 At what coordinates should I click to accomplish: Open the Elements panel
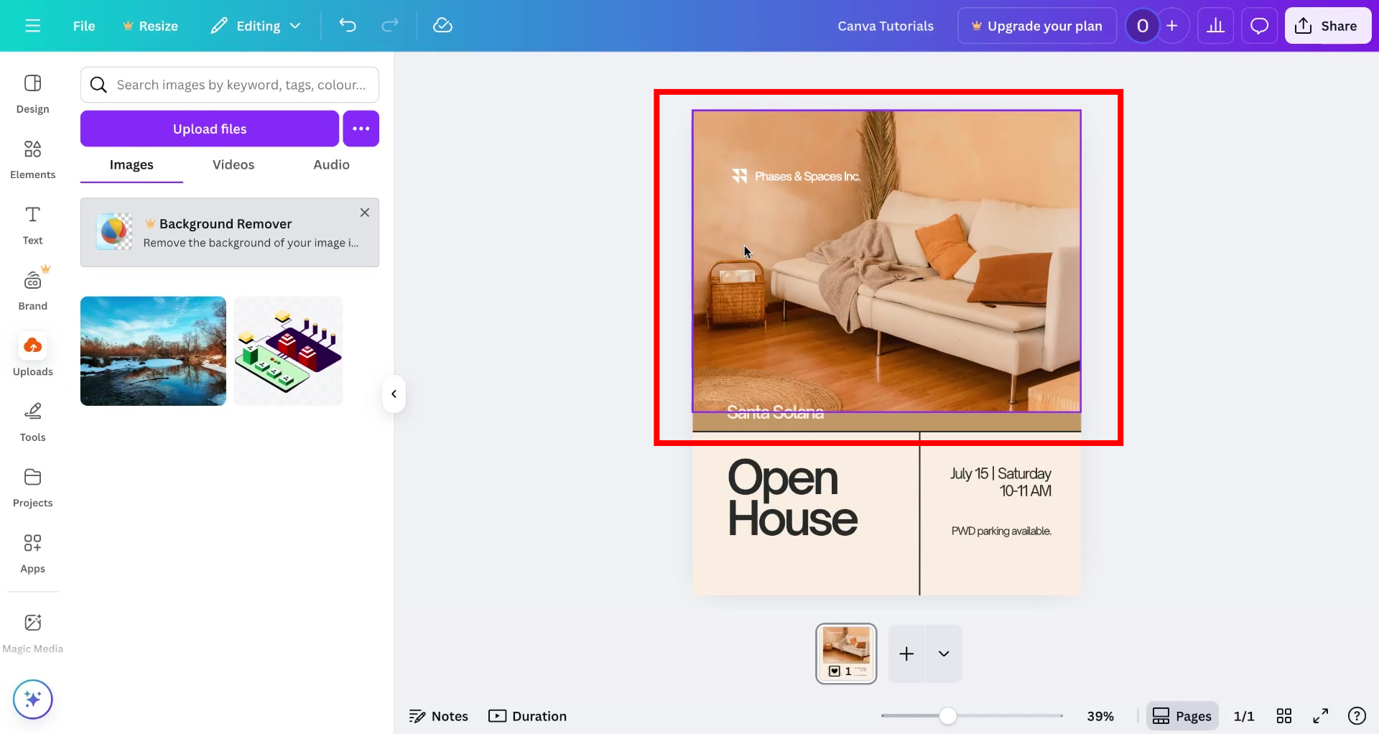pyautogui.click(x=32, y=158)
